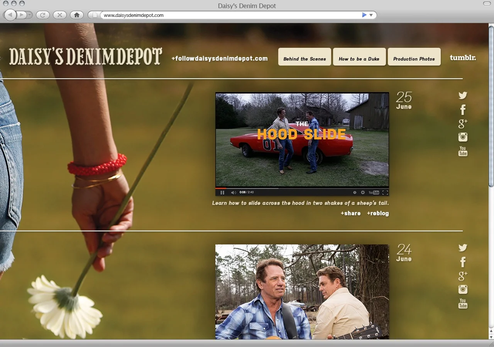The image size is (494, 347).
Task: Go forward with the browser forward arrow
Action: click(22, 15)
